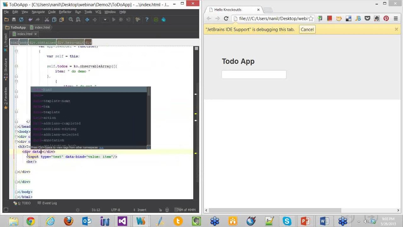Choose data-addclass-completed suggestion
Image resolution: width=403 pixels, height=227 pixels.
[x=89, y=123]
